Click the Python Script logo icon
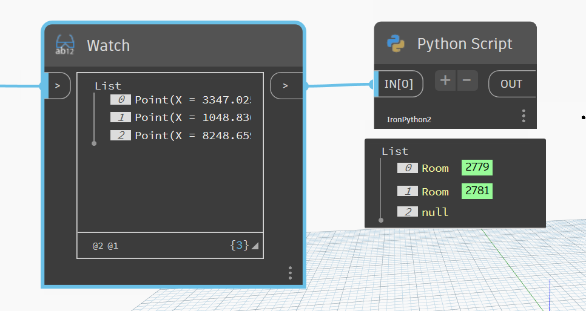Viewport: 586px width, 311px height. 396,43
